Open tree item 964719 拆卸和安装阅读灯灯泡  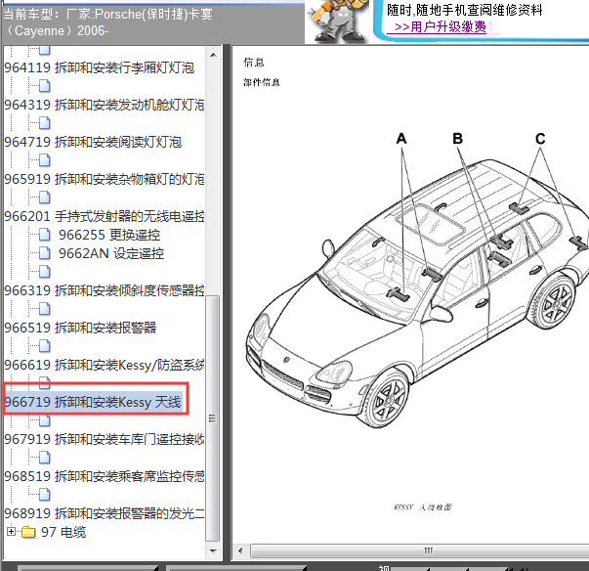click(93, 142)
